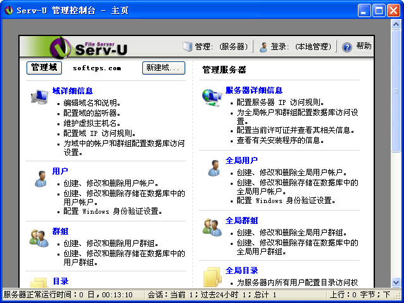This screenshot has width=404, height=303.
Task: Click the text 查看有关安装程序的信息。
Action: tap(280, 140)
